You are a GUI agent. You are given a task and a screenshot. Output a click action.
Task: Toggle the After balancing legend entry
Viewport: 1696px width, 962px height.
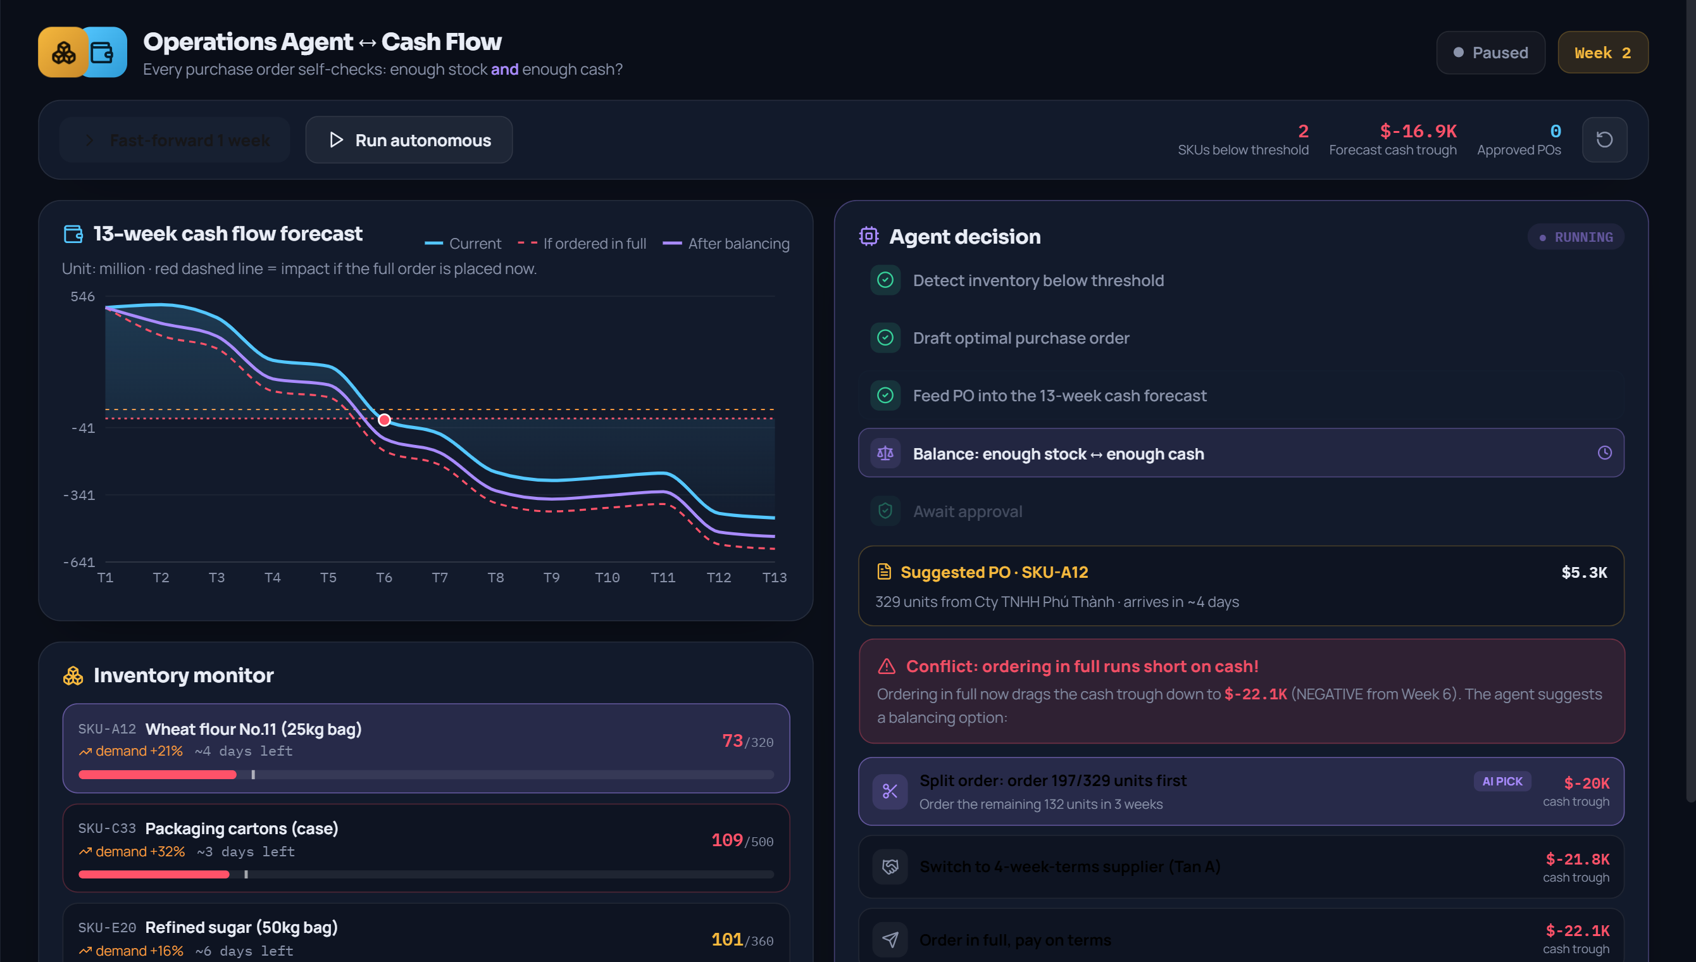coord(726,243)
